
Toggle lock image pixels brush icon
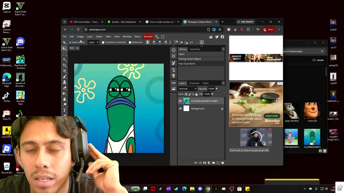(190, 94)
